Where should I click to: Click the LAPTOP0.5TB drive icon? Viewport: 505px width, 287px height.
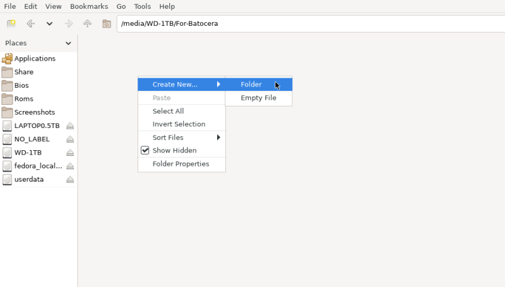pyautogui.click(x=7, y=126)
